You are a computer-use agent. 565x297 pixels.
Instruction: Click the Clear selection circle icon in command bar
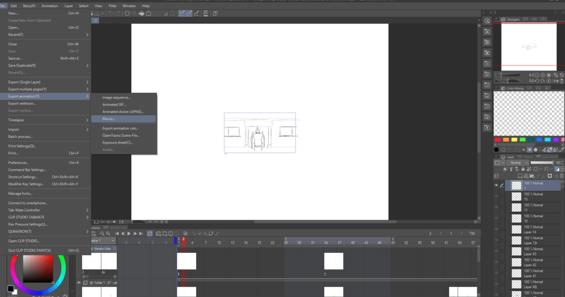click(x=127, y=14)
